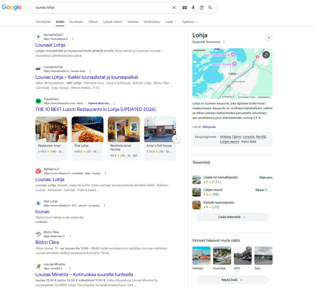Screen dimensions: 314x290
Task: Open the Visit Lohja lounas result
Action: point(42,212)
